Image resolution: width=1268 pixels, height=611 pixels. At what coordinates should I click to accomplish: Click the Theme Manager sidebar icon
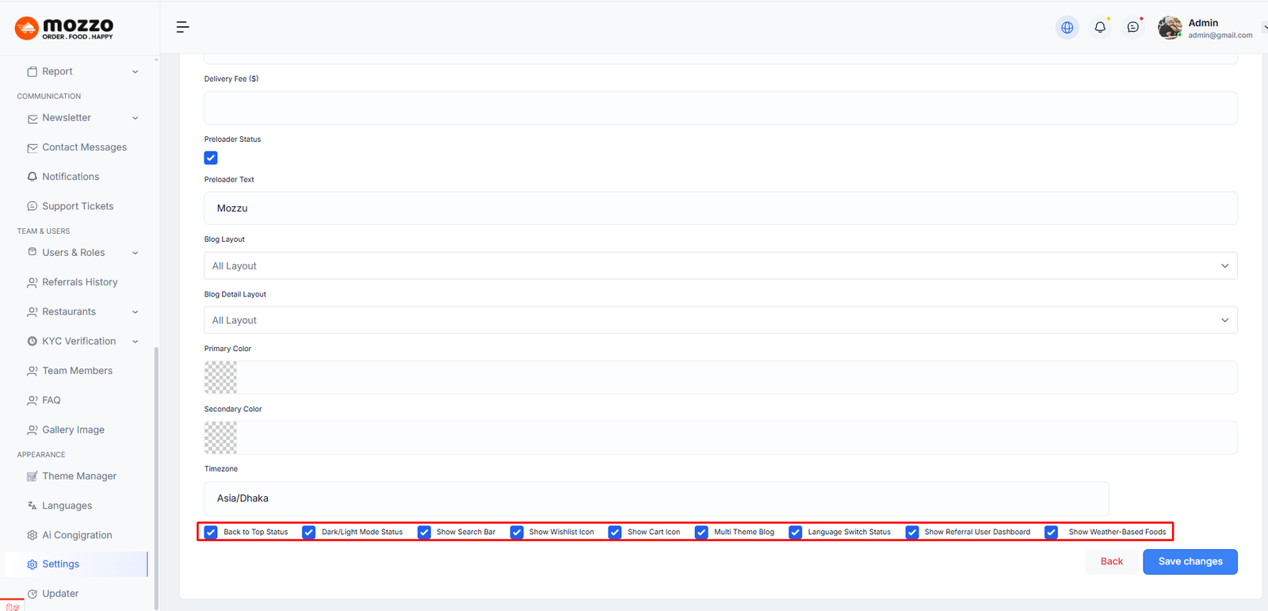pos(32,476)
